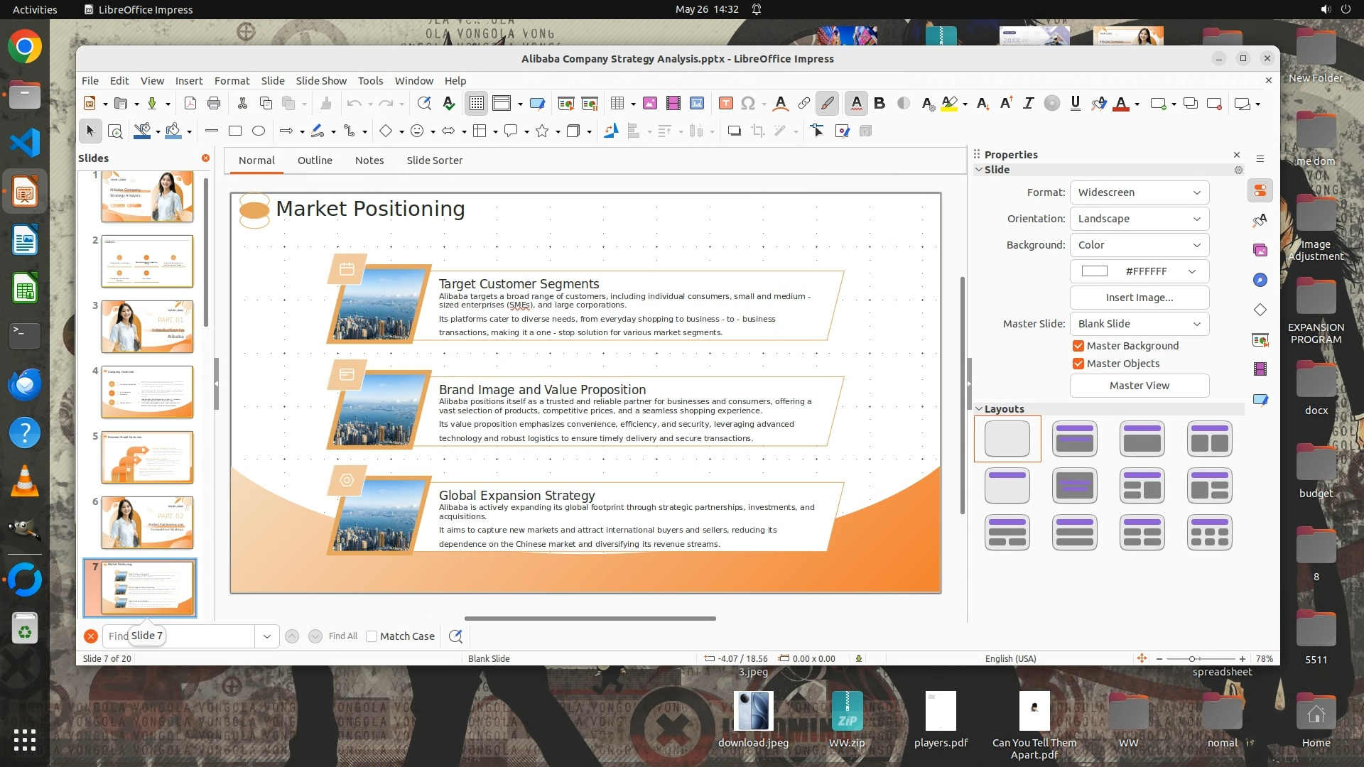Click the Insert Table icon in toolbar
1364x767 pixels.
pos(617,104)
